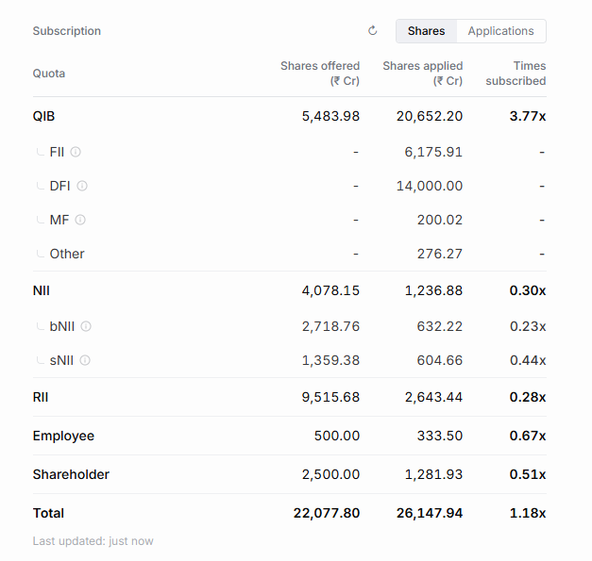Open the bNII info icon
Image resolution: width=592 pixels, height=561 pixels.
pos(86,326)
